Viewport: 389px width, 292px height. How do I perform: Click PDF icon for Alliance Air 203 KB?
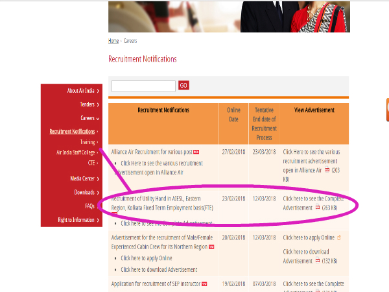327,170
